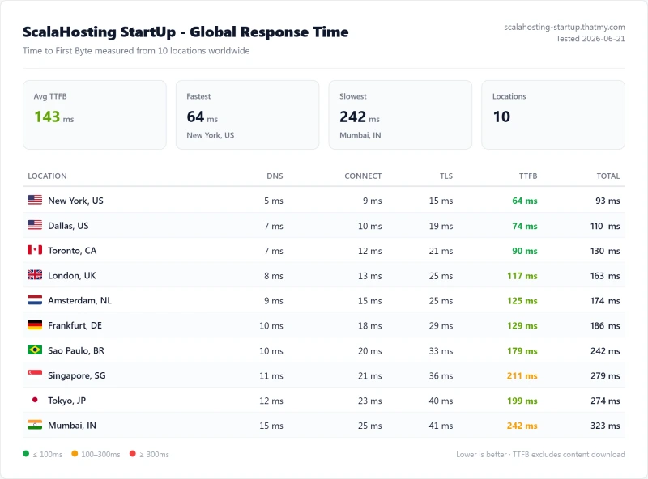Click the 33 ms TLS for Sao Paulo
648x479 pixels.
(441, 350)
